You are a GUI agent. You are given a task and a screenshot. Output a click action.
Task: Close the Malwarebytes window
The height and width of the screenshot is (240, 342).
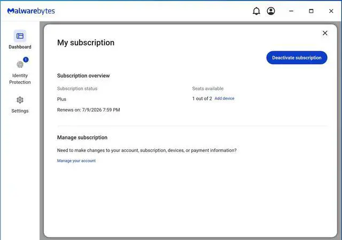tap(331, 11)
